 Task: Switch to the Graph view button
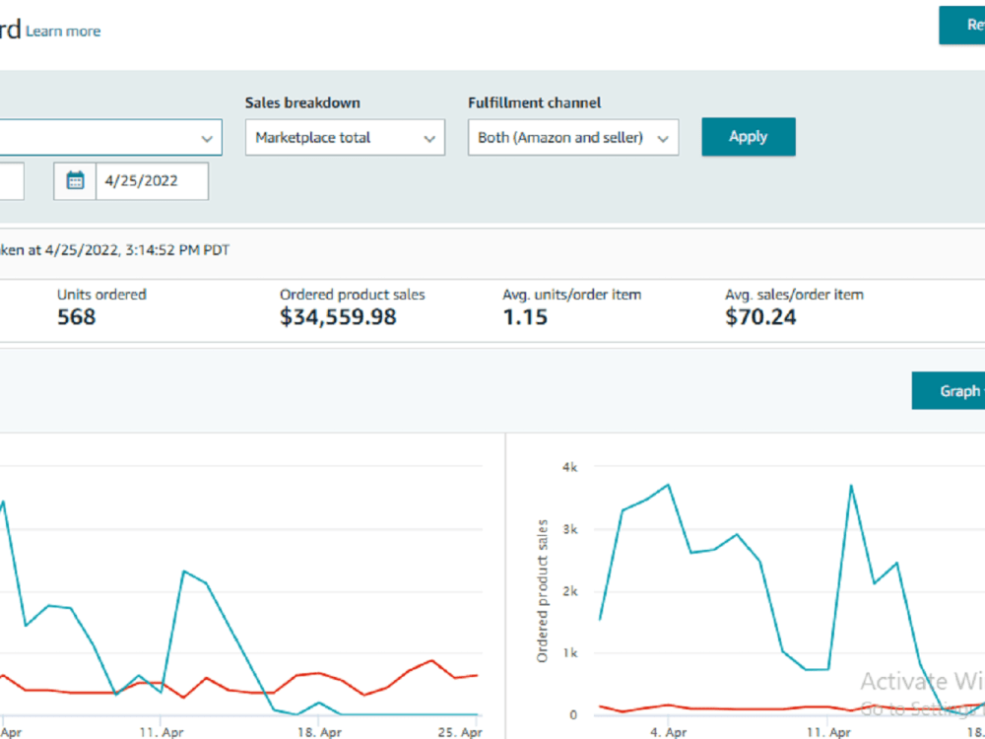point(948,391)
